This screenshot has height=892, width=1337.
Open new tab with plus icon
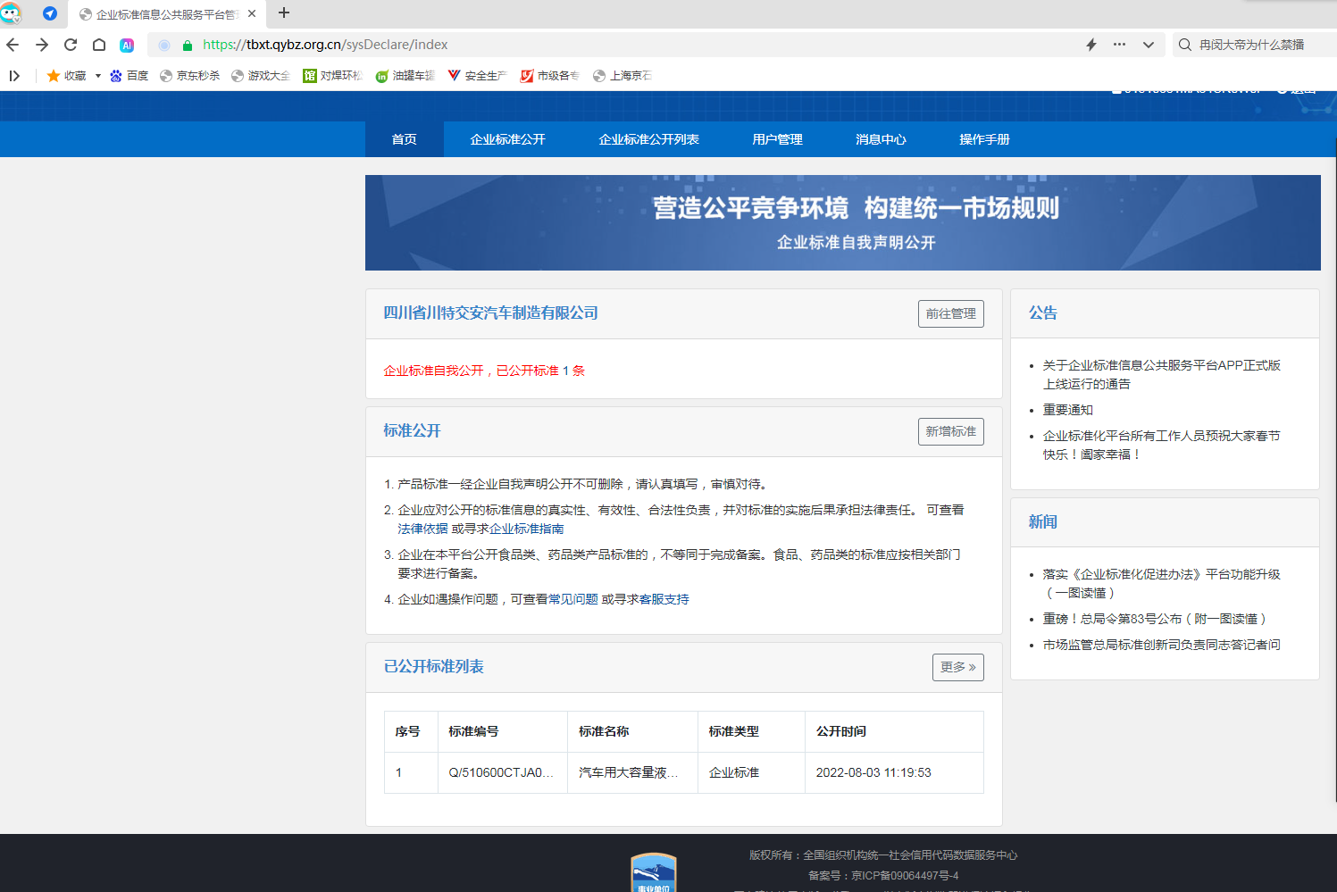[284, 13]
